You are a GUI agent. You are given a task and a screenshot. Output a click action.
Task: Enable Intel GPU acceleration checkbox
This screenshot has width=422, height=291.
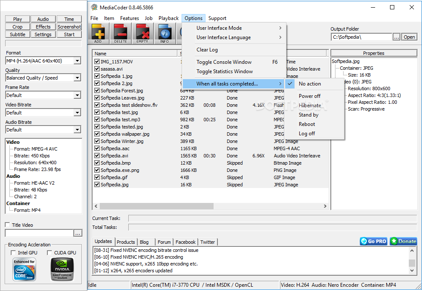13,253
